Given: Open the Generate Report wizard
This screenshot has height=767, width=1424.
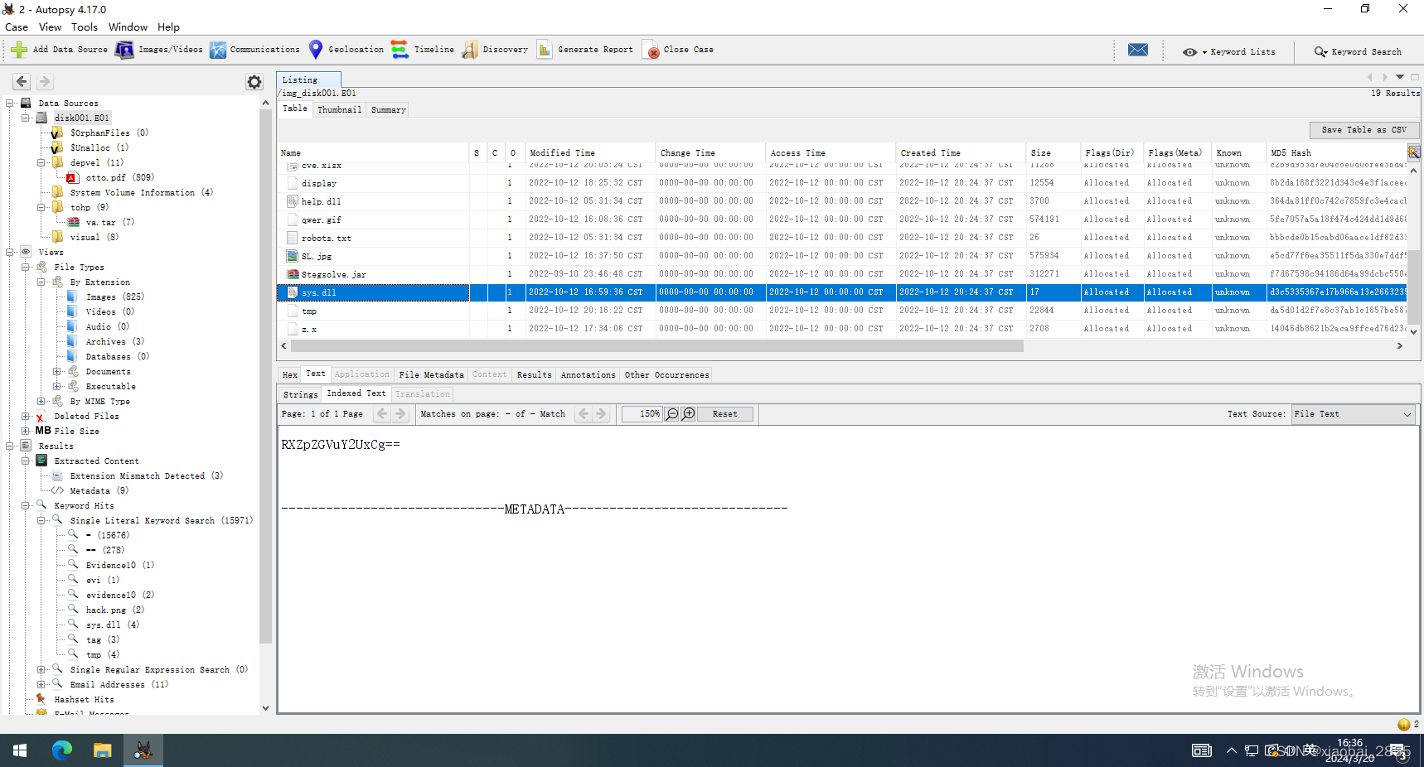Looking at the screenshot, I should [584, 50].
